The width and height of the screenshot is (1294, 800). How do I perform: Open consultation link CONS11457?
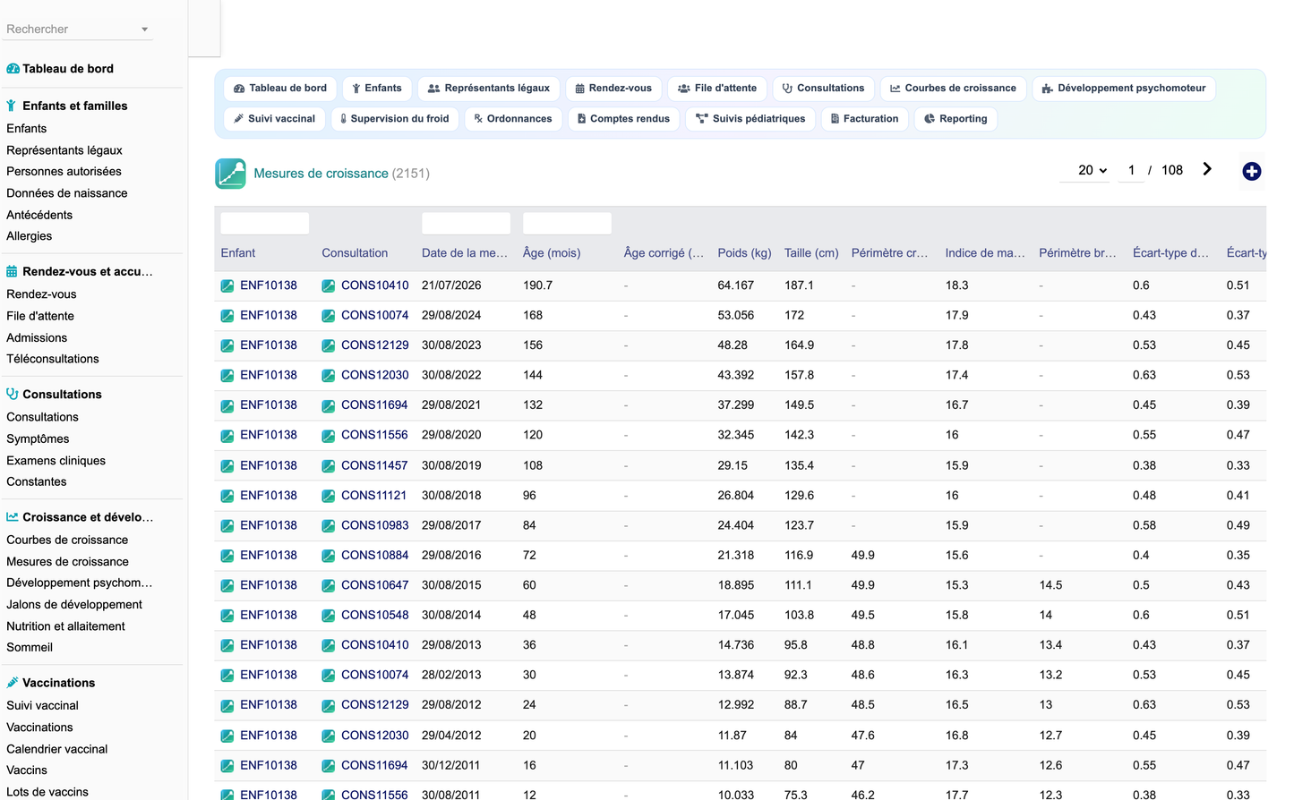click(374, 465)
